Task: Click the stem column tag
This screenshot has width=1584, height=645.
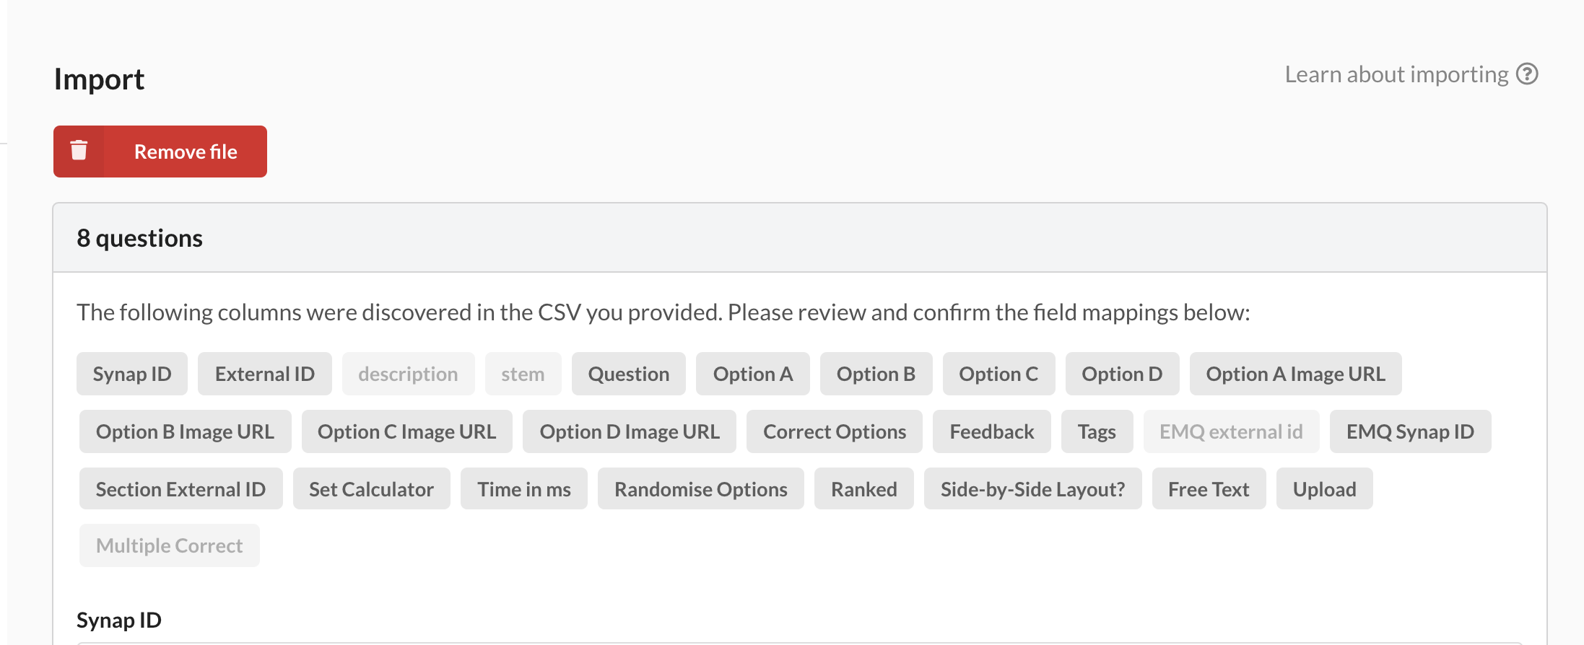Action: (x=523, y=374)
